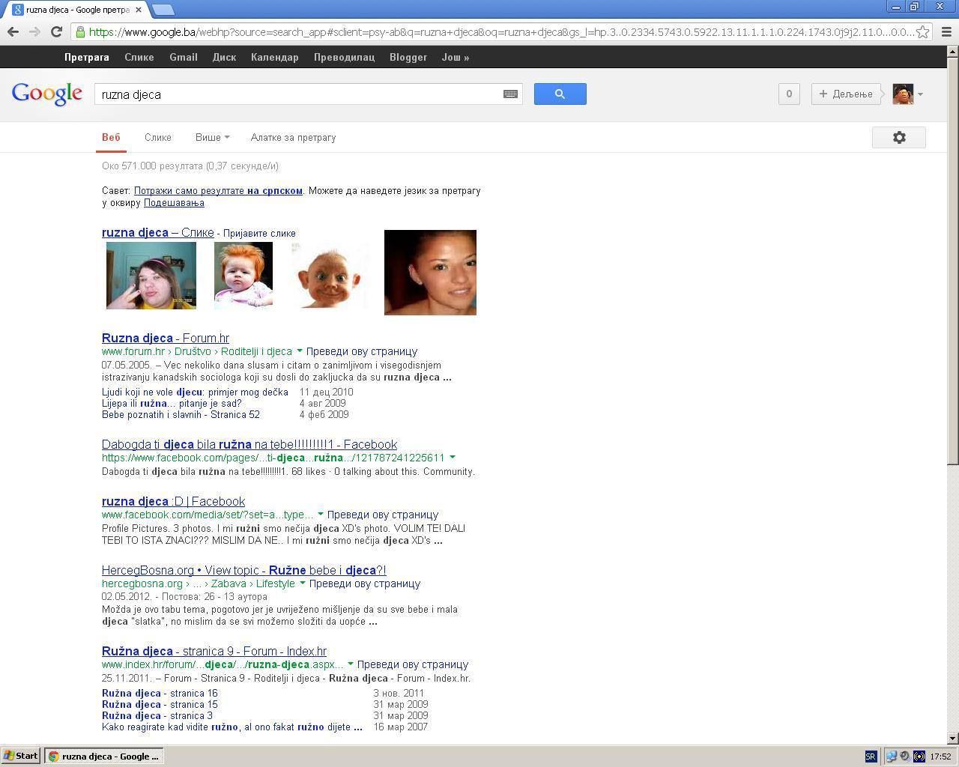Open search settings gear icon

899,137
